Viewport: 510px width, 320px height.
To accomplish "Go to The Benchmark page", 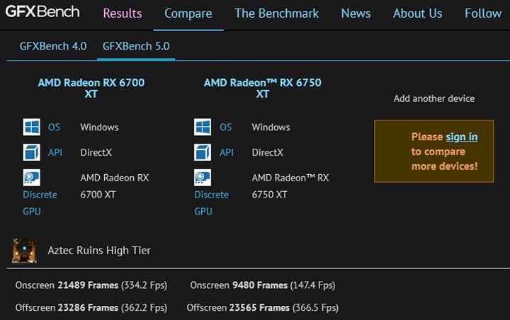I will pyautogui.click(x=276, y=13).
